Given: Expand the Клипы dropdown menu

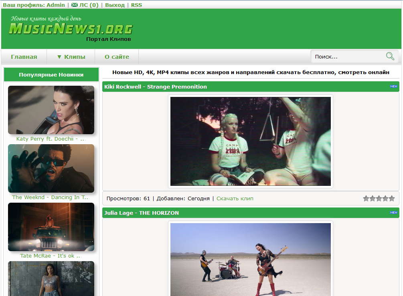Looking at the screenshot, I should pyautogui.click(x=71, y=57).
